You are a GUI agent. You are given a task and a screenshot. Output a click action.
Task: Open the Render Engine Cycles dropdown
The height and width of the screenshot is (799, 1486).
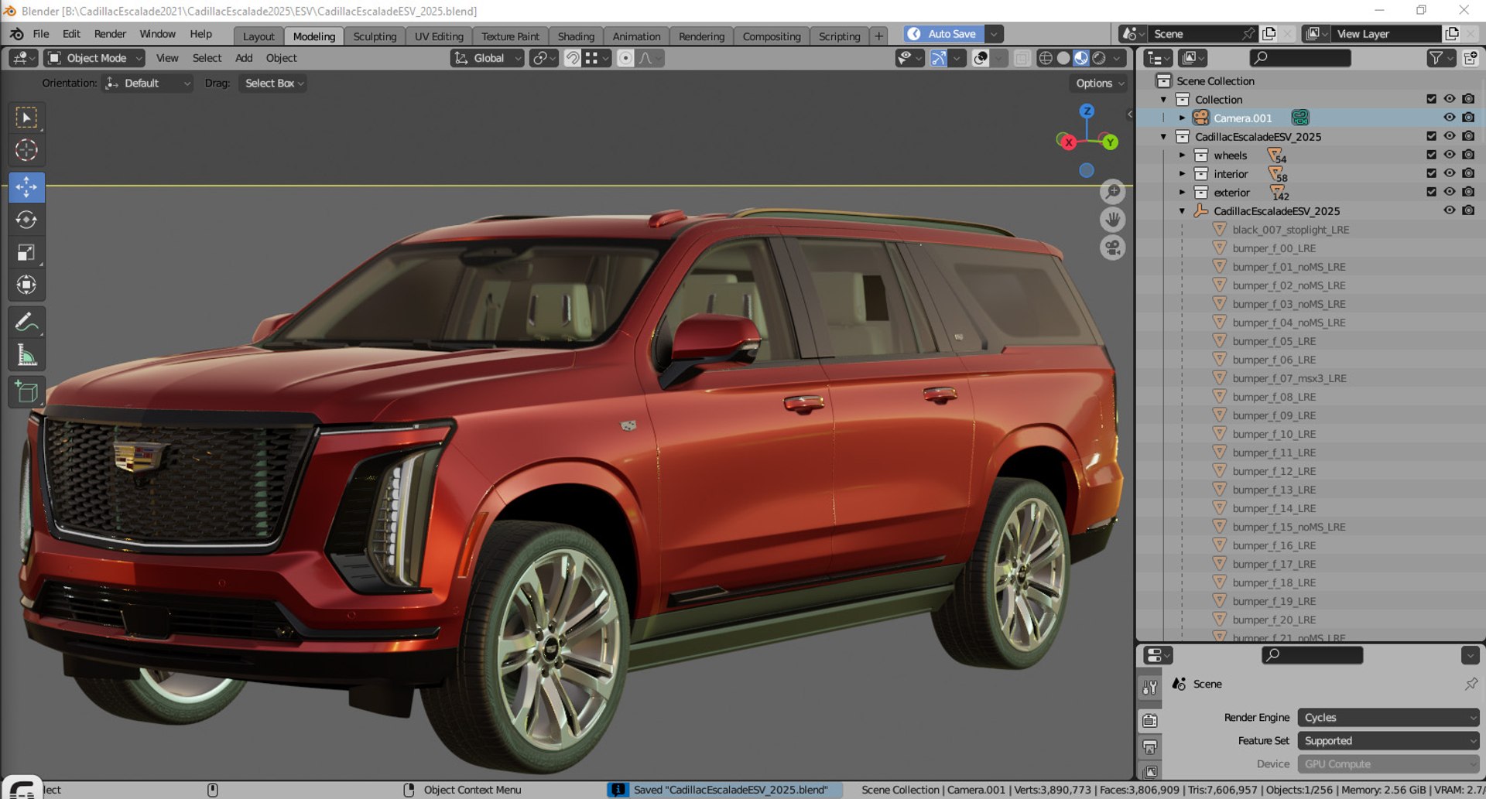1388,718
